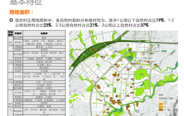Select the cell 猪头源、上石井
This screenshot has height=116, width=184.
tap(44, 47)
